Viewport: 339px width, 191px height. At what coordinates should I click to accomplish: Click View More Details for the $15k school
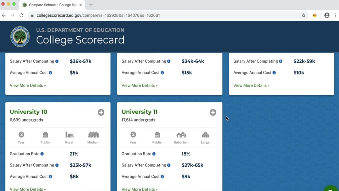[139, 85]
